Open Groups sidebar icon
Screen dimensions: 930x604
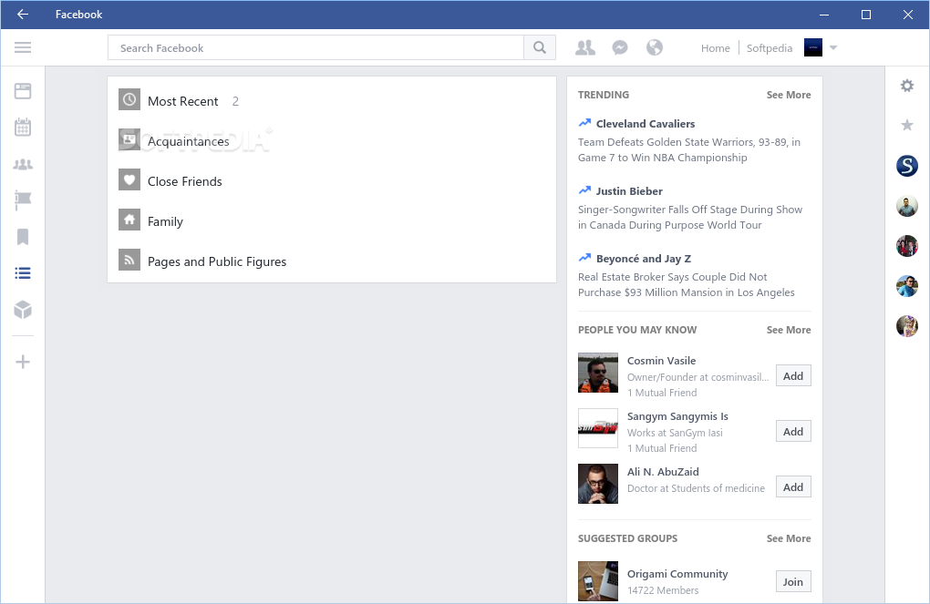(x=23, y=164)
